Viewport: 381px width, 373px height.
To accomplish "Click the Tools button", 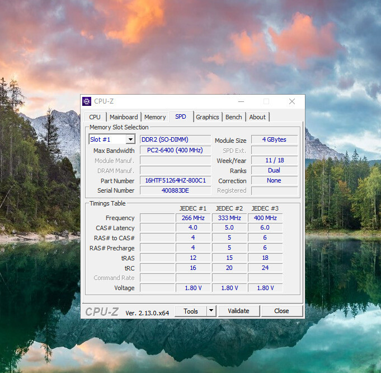I will [191, 311].
